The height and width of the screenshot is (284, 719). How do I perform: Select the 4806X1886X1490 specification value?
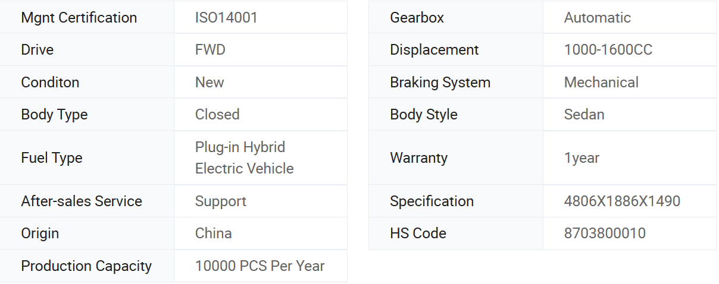(x=622, y=201)
